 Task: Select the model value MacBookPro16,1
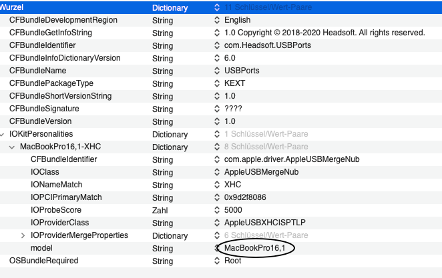[x=256, y=248]
